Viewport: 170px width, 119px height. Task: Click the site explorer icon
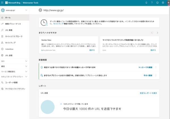[x=2, y=36]
